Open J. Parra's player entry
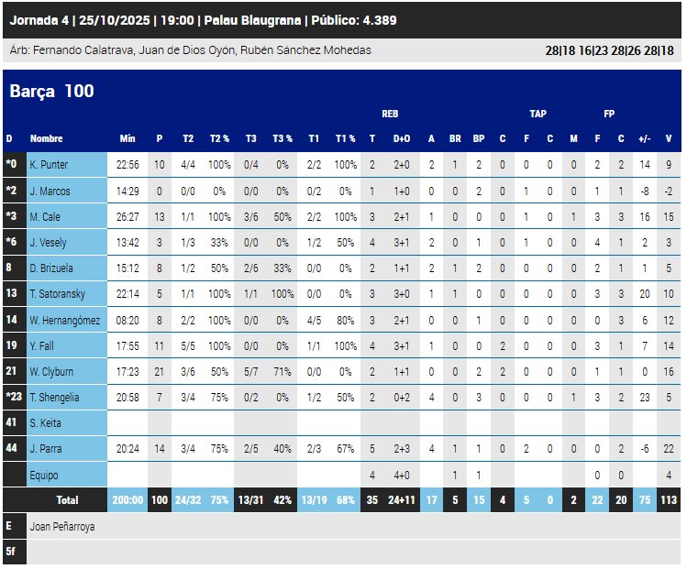 (44, 449)
